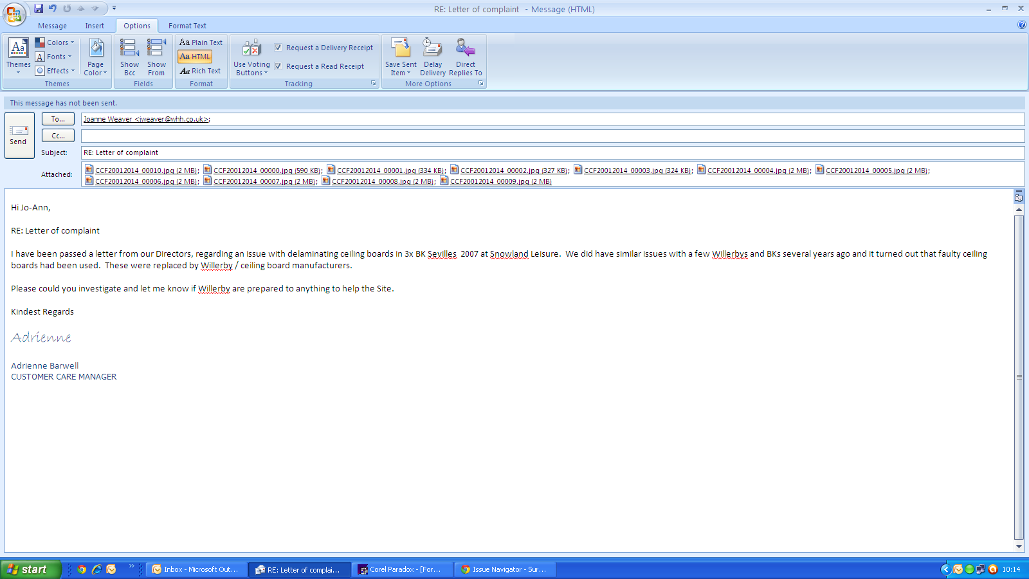Launch Outlook from the Quick Launch bar

point(111,569)
